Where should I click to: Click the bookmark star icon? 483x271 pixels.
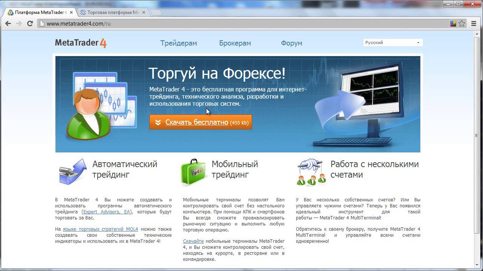(x=462, y=24)
